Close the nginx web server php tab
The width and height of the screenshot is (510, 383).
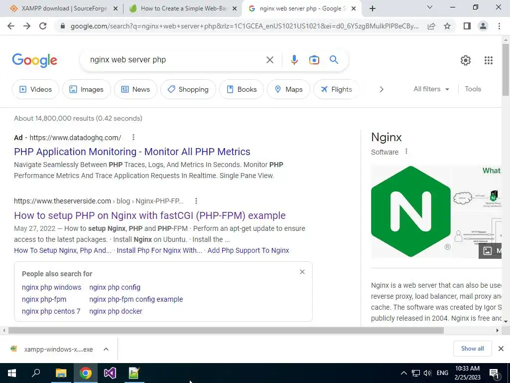click(354, 9)
